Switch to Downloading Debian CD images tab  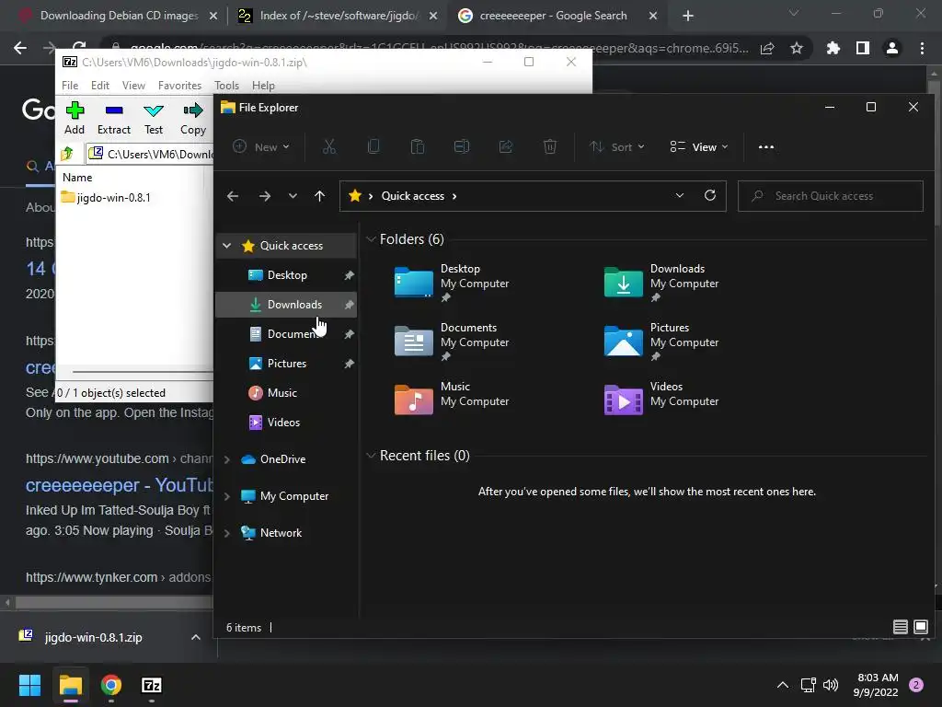[x=119, y=16]
